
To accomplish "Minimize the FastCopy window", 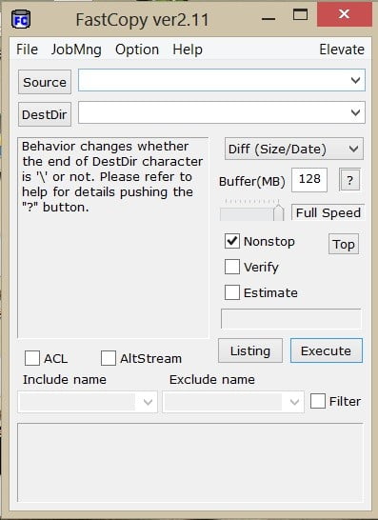I will click(x=269, y=19).
